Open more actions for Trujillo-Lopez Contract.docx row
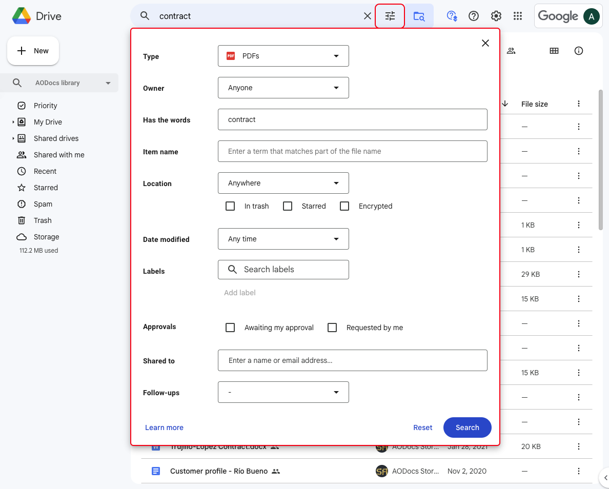The height and width of the screenshot is (489, 609). click(579, 446)
